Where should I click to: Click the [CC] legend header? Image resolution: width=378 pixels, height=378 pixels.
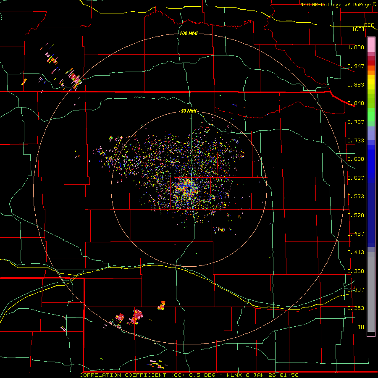pyautogui.click(x=359, y=29)
